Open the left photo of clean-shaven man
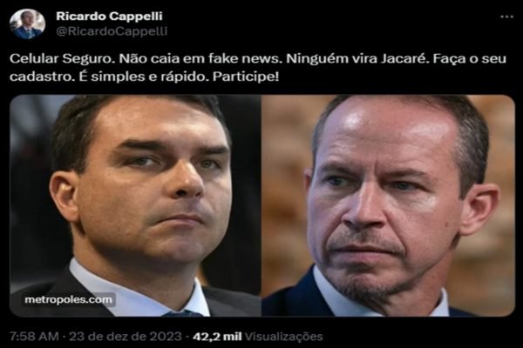 click(x=135, y=205)
